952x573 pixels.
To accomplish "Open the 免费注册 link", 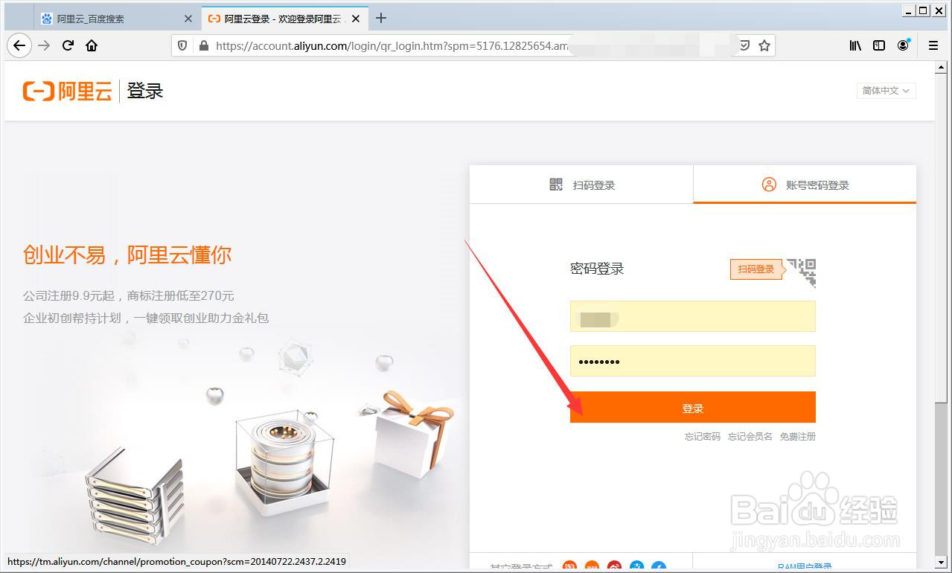I will [798, 437].
